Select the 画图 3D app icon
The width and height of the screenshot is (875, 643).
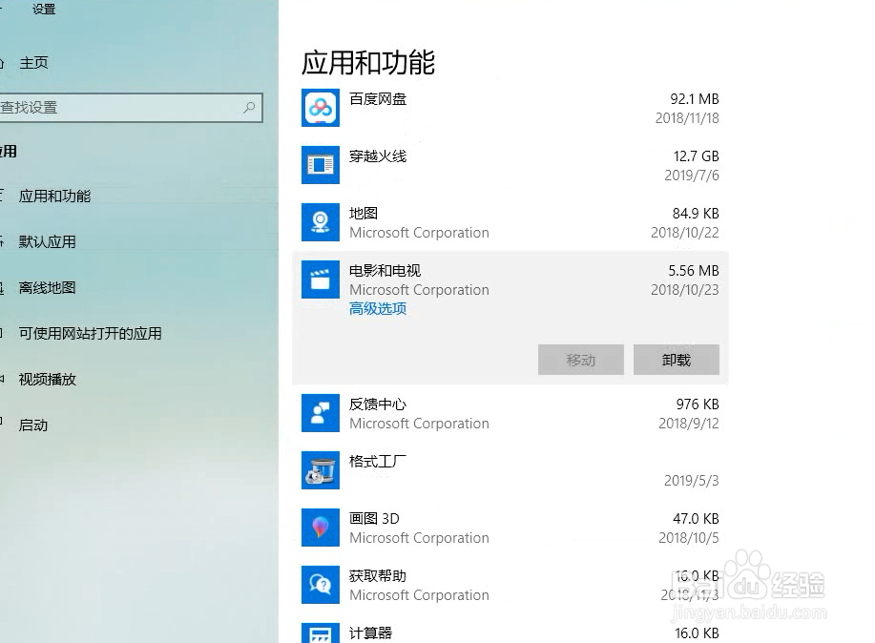click(x=321, y=528)
